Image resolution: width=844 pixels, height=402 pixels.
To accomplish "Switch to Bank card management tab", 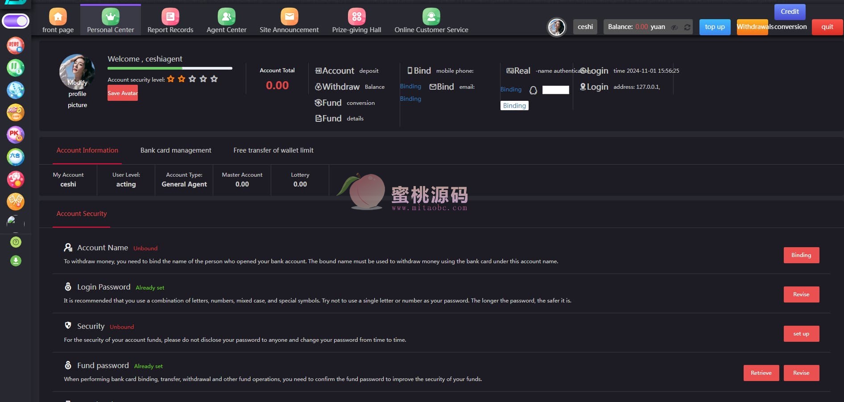I will (x=176, y=150).
